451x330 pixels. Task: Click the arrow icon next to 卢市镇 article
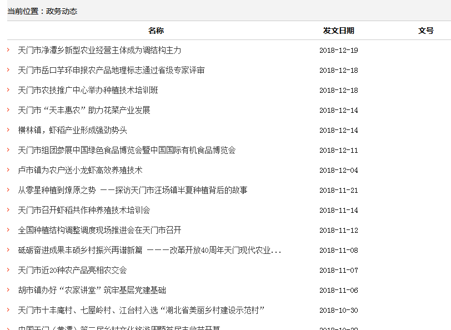point(8,170)
